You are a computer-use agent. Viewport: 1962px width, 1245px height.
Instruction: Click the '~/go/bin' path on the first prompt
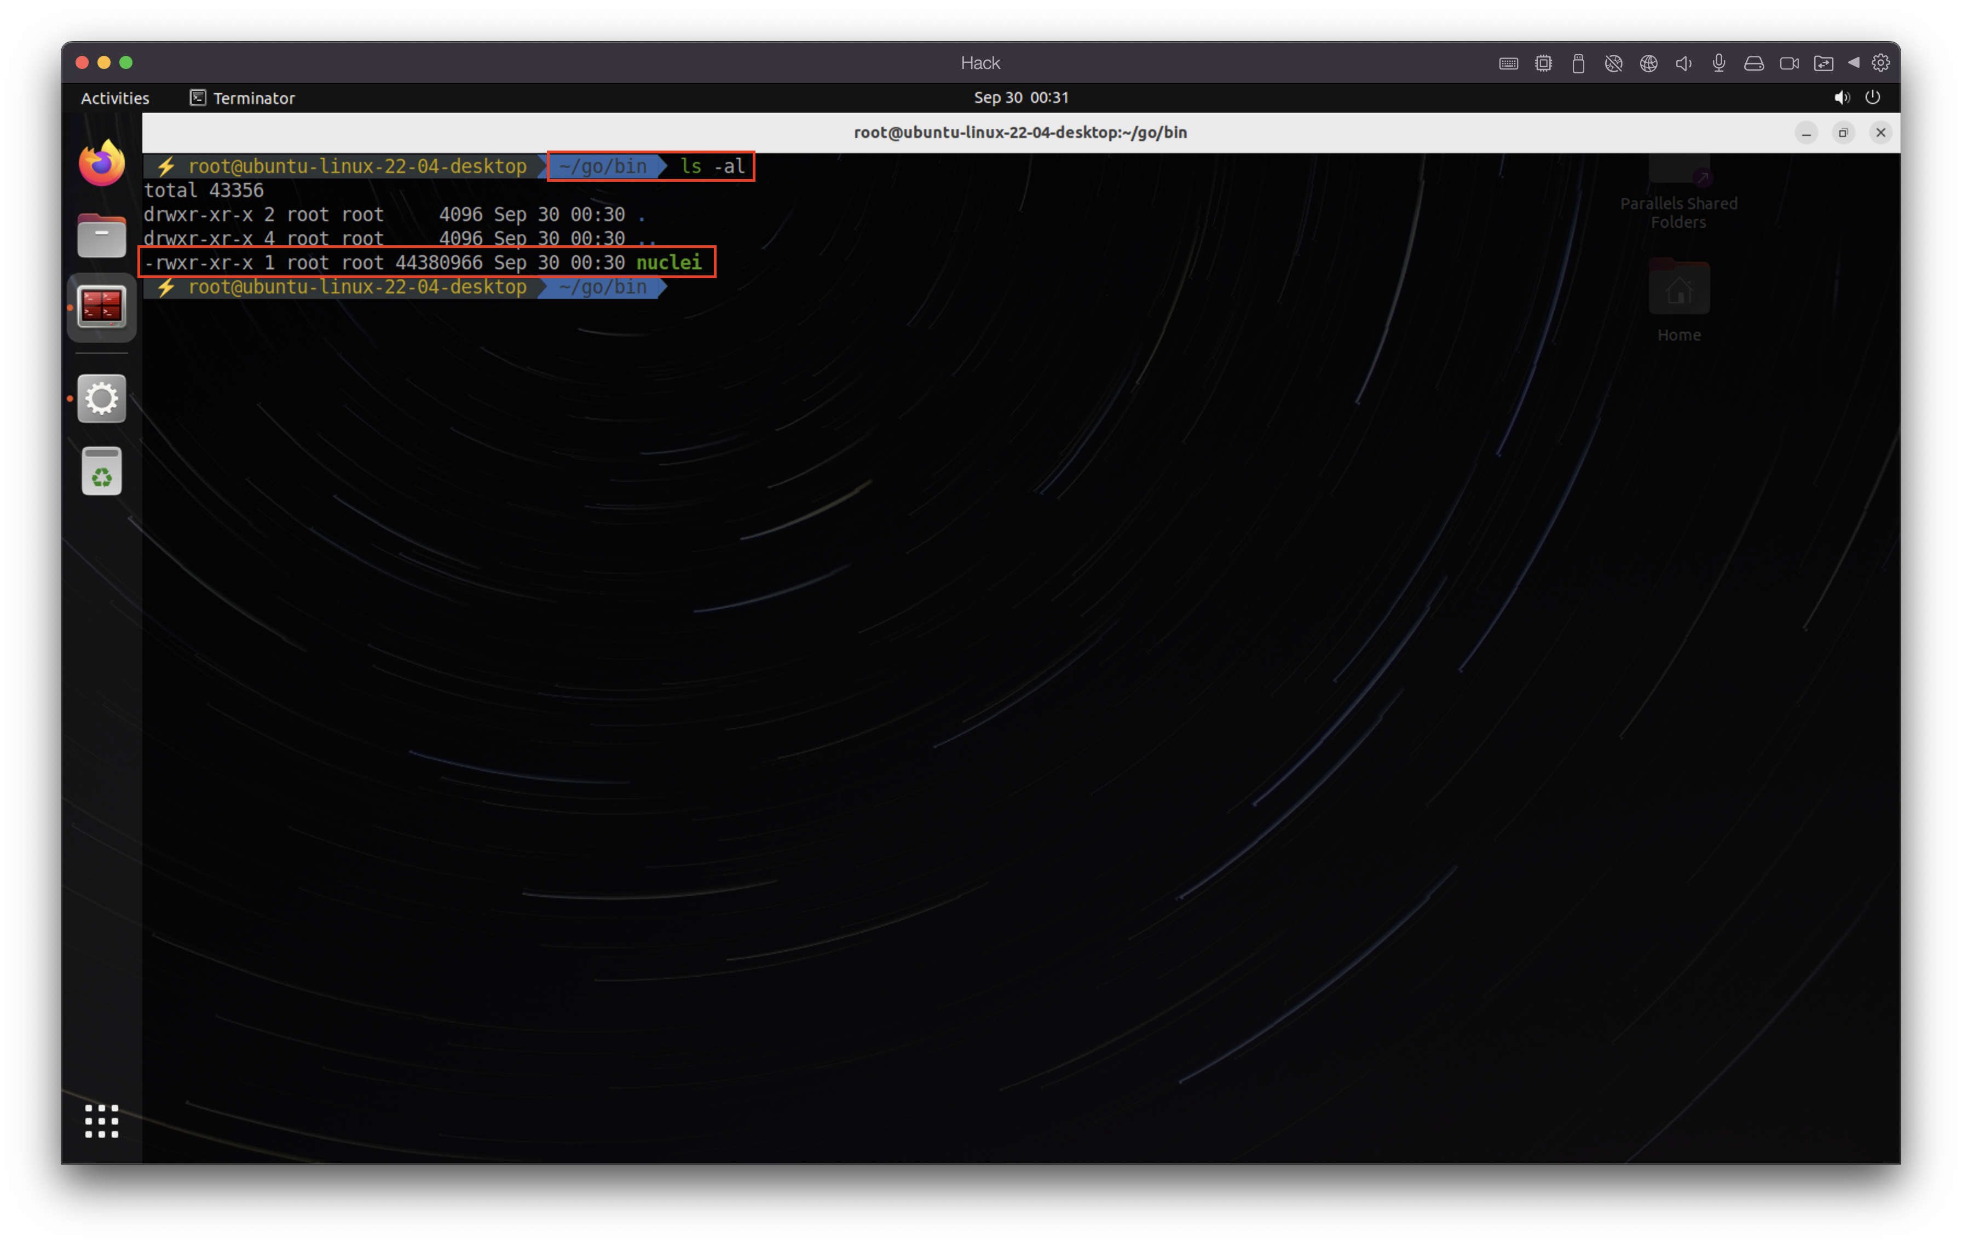[x=603, y=166]
